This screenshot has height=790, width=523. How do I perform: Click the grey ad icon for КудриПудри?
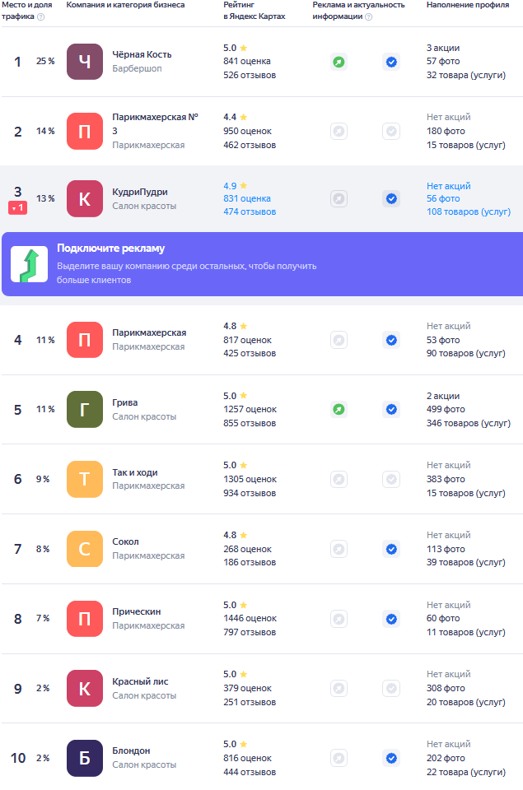tap(339, 198)
